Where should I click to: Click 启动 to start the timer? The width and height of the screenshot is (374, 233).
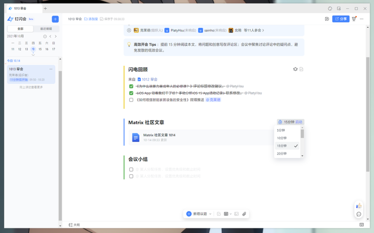click(299, 122)
